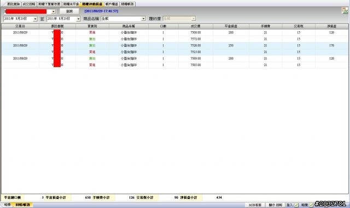Click the 手續費小計 value 126
Screen dimensions: 350x208
pyautogui.click(x=132, y=198)
